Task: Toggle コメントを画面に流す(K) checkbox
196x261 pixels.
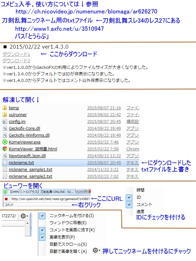Action: click(x=42, y=230)
